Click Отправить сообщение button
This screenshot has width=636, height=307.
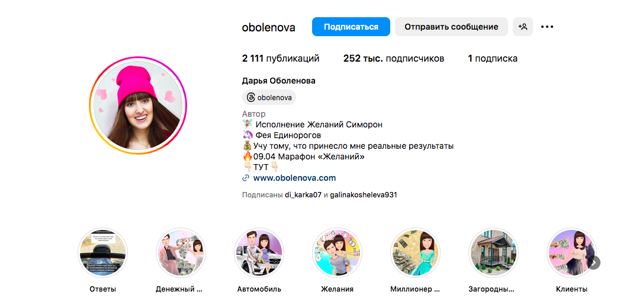(x=451, y=27)
